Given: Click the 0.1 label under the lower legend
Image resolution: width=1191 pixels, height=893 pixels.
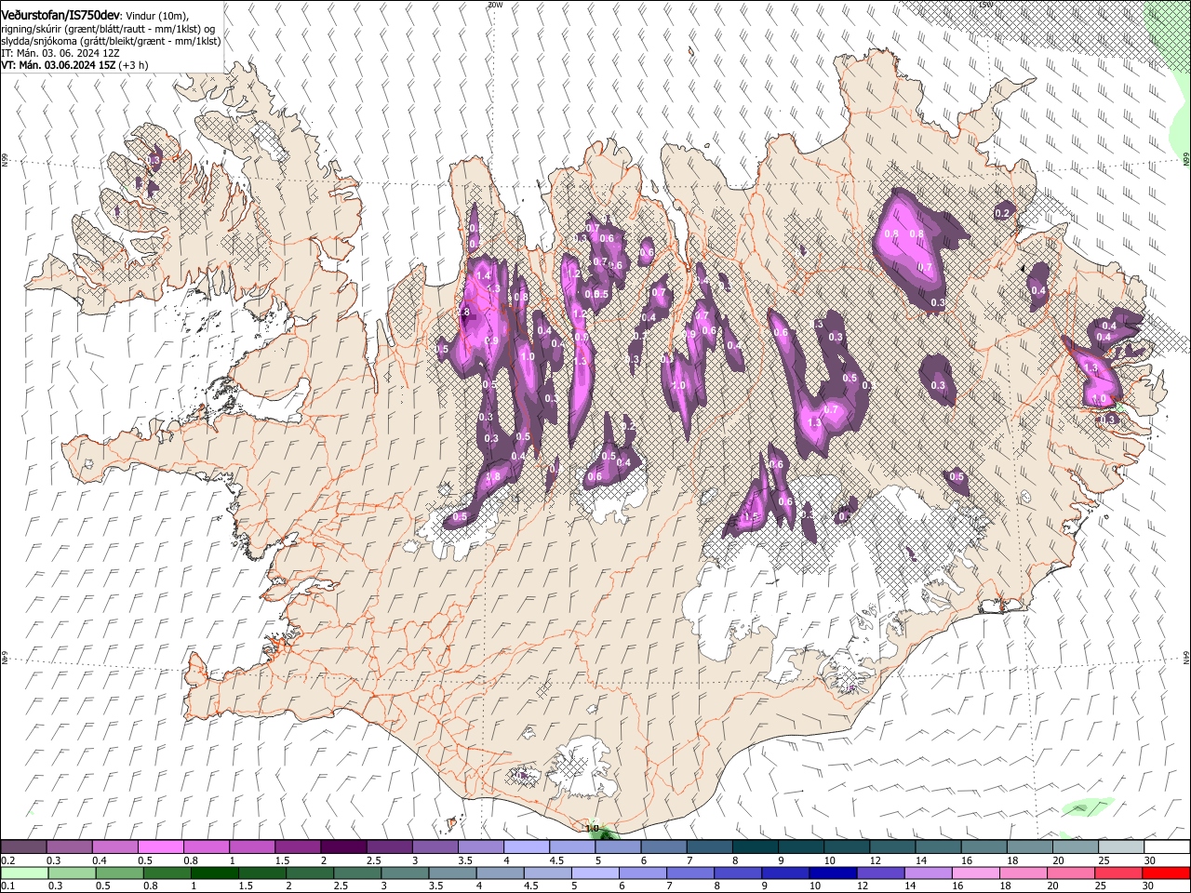Looking at the screenshot, I should (7, 886).
